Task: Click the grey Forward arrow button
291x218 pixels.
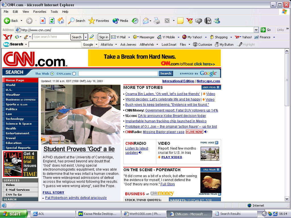Action: click(x=29, y=21)
